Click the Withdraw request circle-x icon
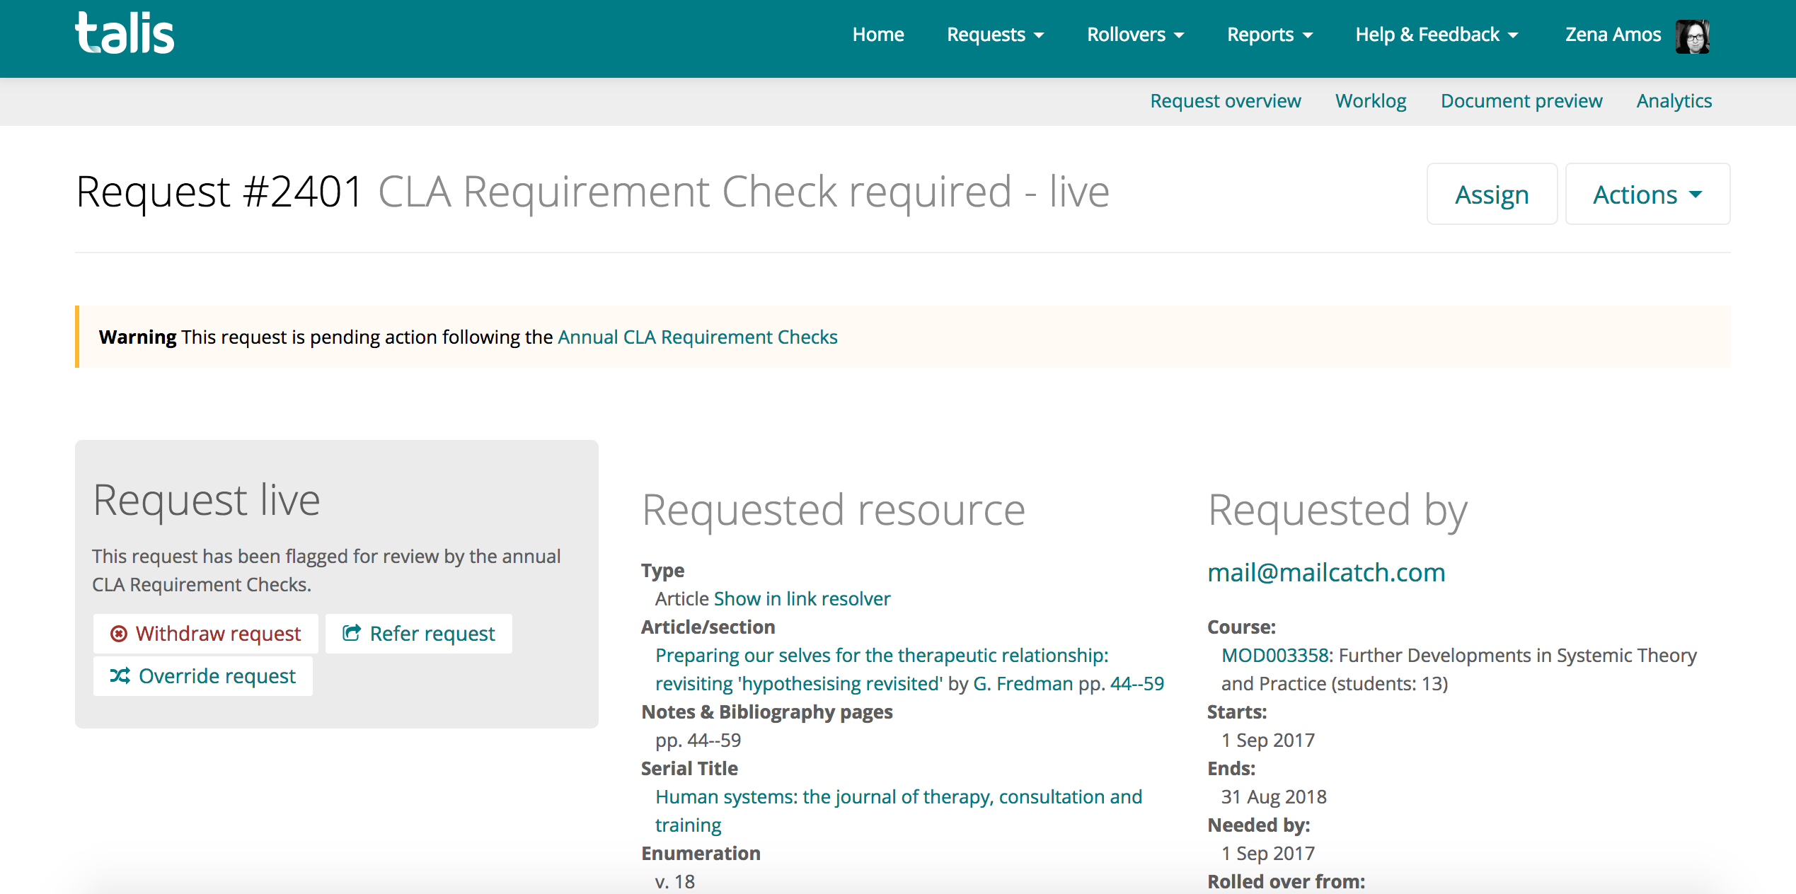 tap(119, 634)
